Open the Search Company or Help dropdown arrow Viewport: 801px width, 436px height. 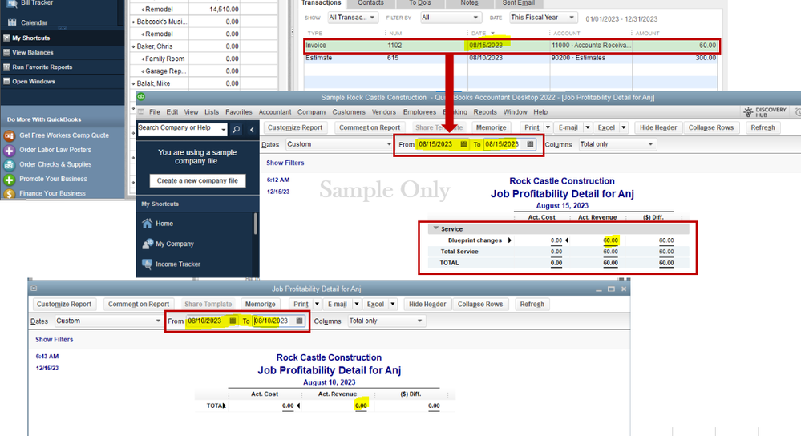click(x=223, y=130)
